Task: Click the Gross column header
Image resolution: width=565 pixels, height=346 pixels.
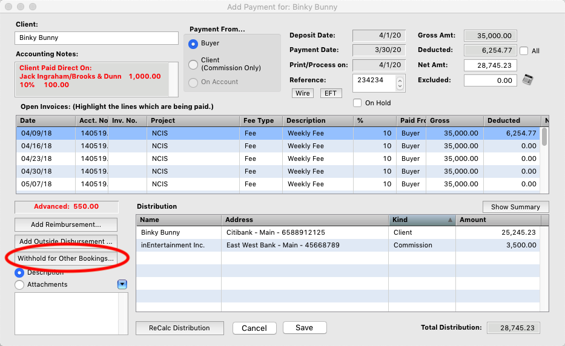Action: (x=455, y=120)
